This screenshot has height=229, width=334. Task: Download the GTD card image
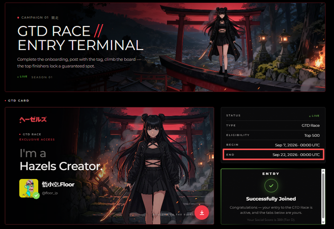[201, 212]
